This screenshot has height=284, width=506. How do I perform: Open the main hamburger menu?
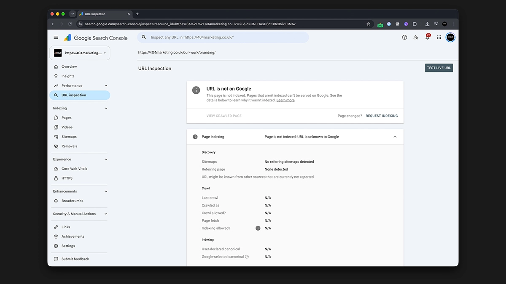tap(56, 37)
